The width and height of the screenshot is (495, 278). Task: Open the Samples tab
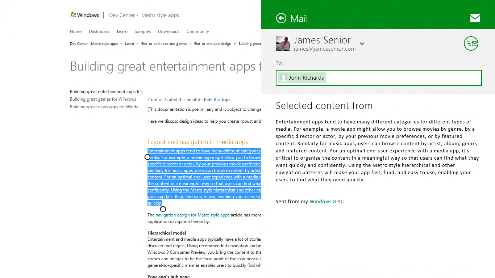click(x=143, y=31)
